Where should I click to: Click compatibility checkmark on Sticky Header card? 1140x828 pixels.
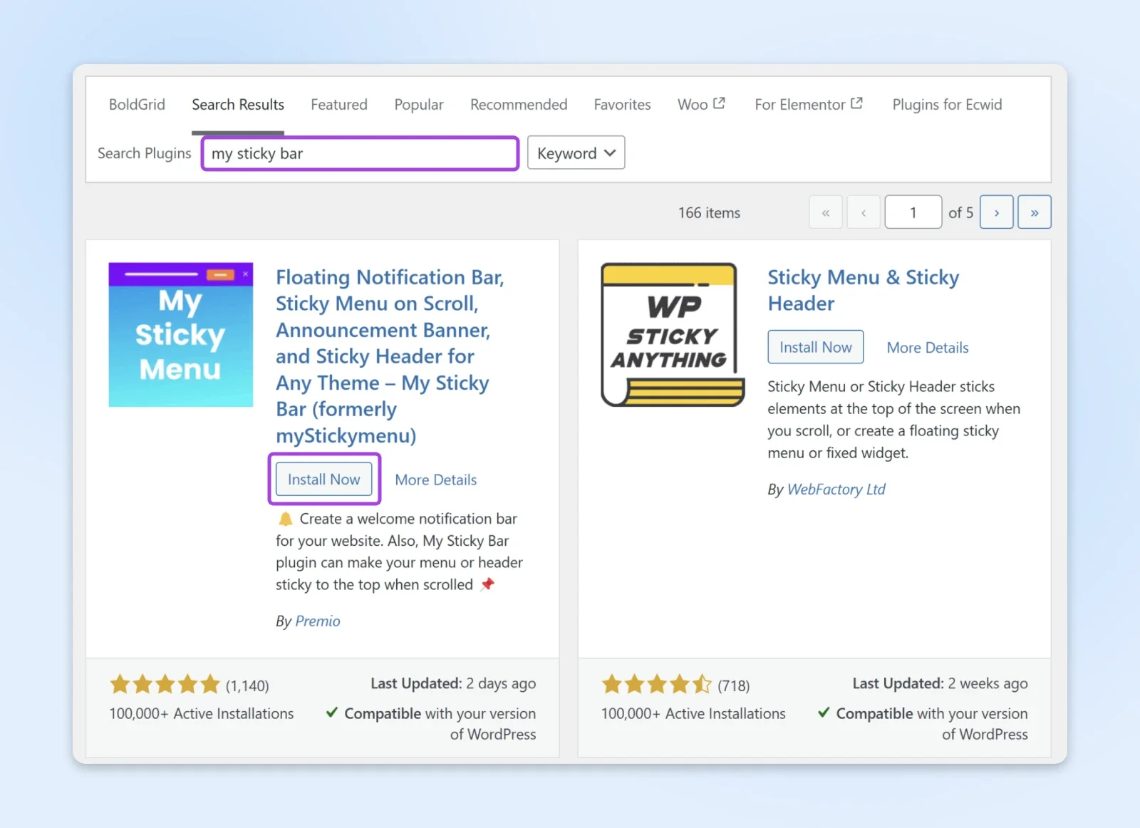(824, 713)
